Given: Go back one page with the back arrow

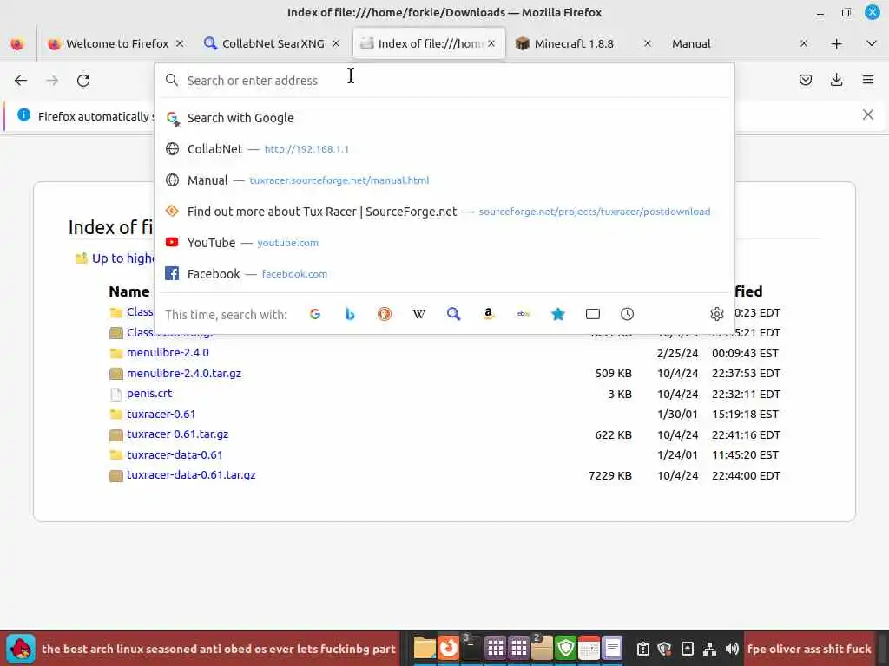Looking at the screenshot, I should (21, 81).
